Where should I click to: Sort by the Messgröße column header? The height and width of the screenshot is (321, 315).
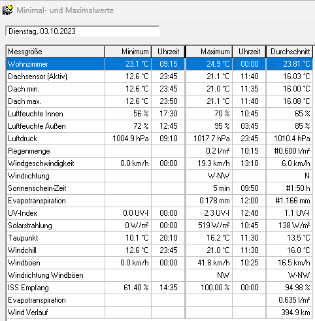point(56,52)
